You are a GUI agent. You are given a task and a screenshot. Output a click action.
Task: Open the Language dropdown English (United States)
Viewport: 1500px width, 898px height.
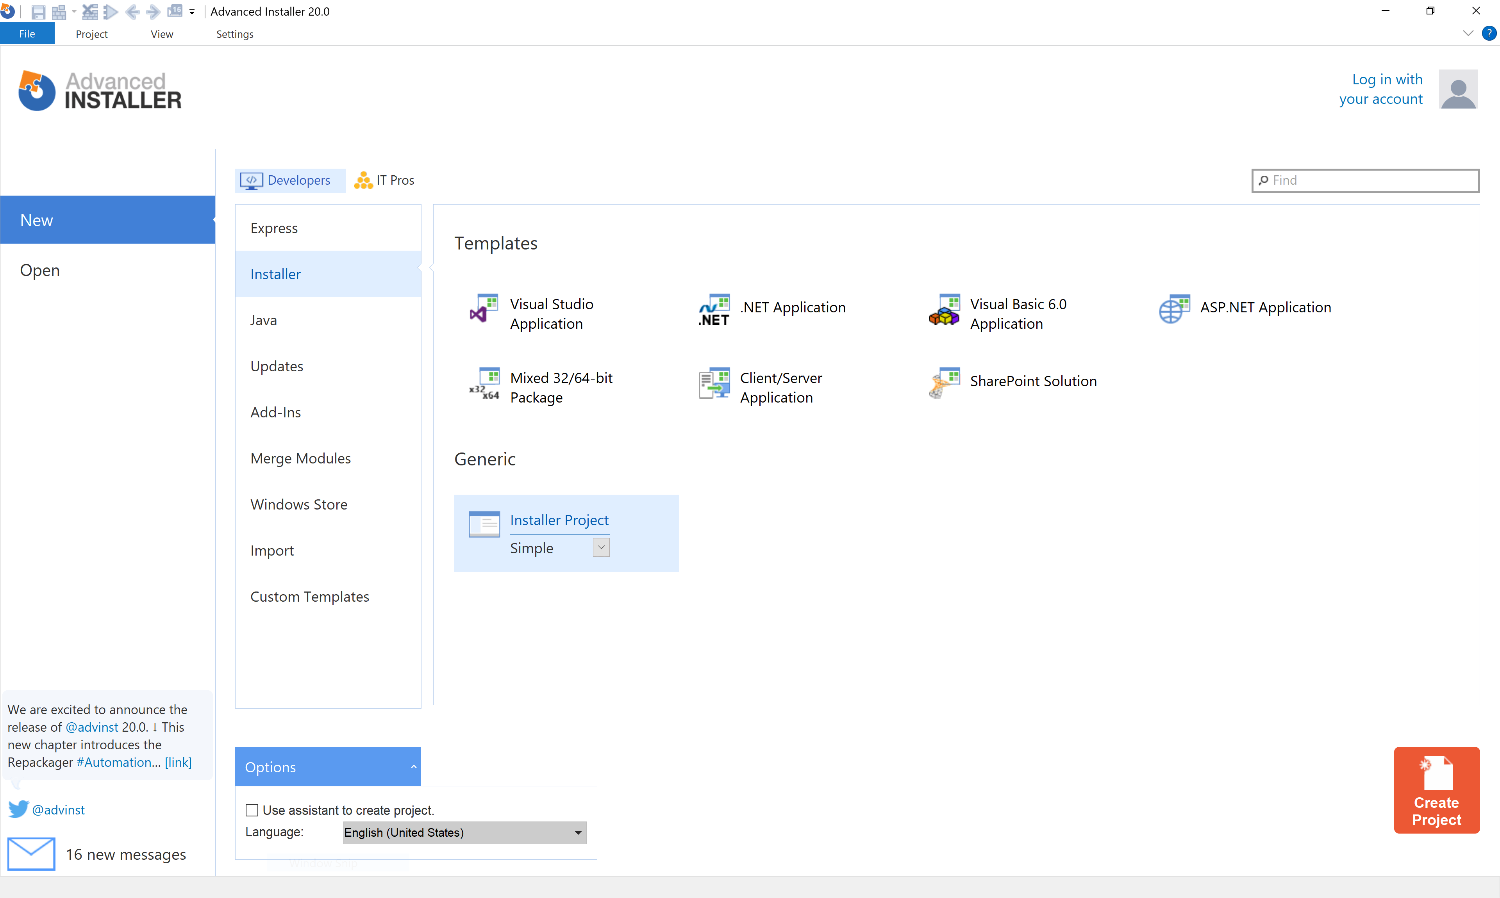coord(464,832)
